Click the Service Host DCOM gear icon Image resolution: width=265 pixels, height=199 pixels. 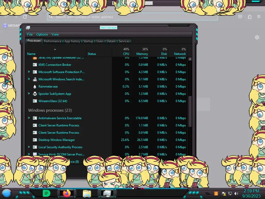[x=35, y=154]
